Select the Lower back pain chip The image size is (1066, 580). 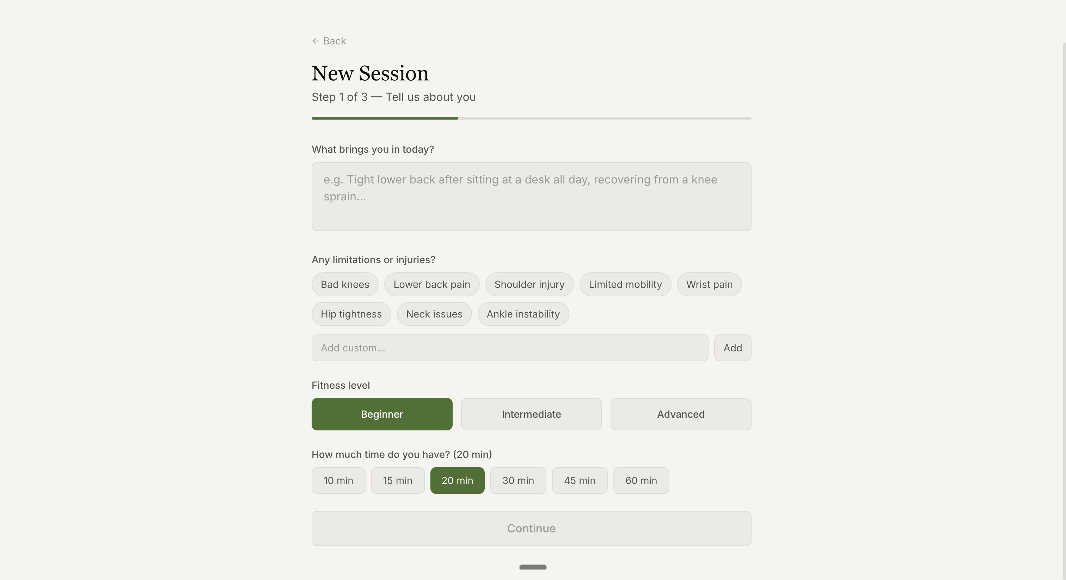coord(431,284)
